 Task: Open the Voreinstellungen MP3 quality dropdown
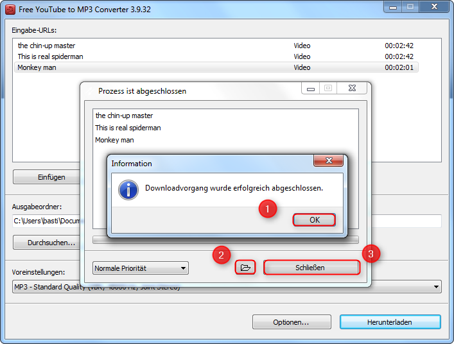(x=227, y=287)
